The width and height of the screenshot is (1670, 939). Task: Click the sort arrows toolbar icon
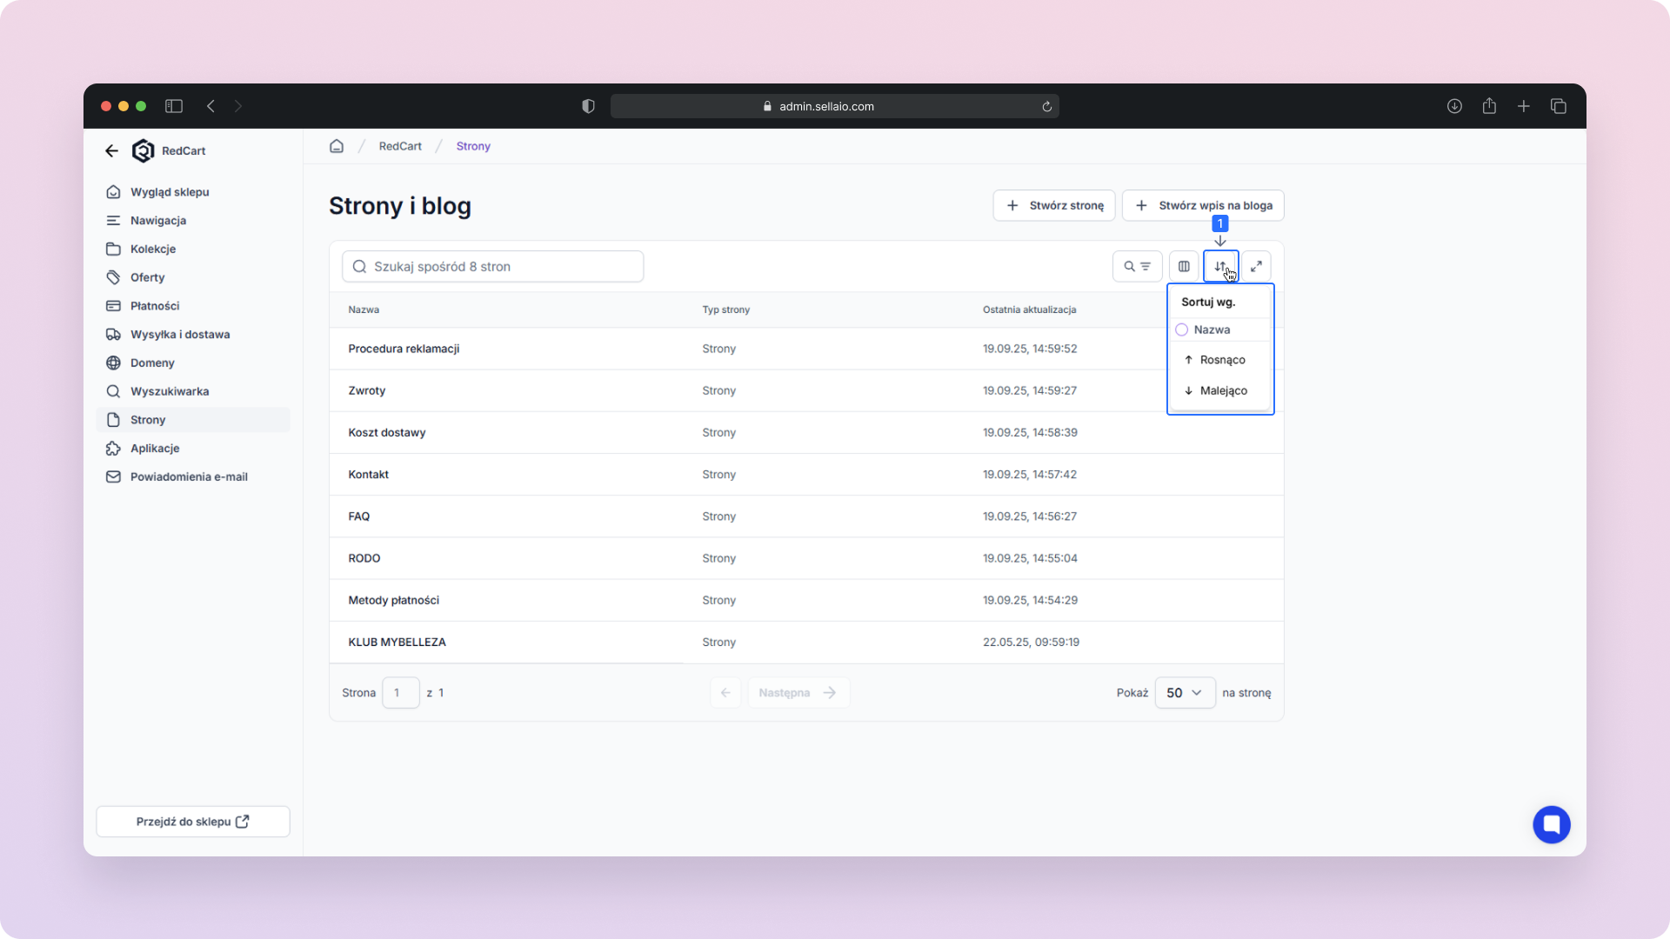tap(1220, 266)
